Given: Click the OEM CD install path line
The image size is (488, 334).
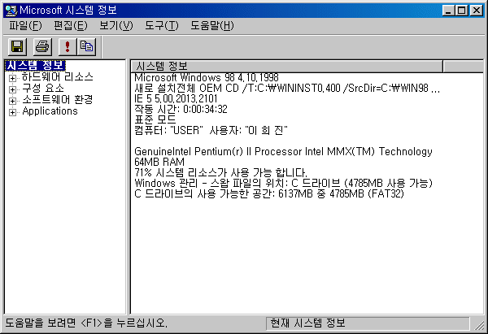Looking at the screenshot, I should coord(287,89).
